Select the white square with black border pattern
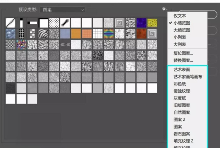This screenshot has height=148, width=220. (43, 23)
